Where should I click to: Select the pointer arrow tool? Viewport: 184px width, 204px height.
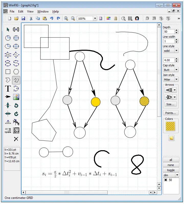[x=8, y=30]
